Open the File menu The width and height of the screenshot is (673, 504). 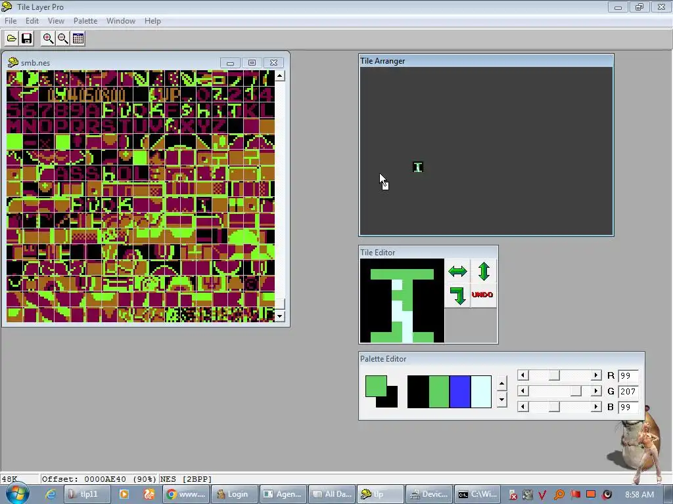(11, 20)
